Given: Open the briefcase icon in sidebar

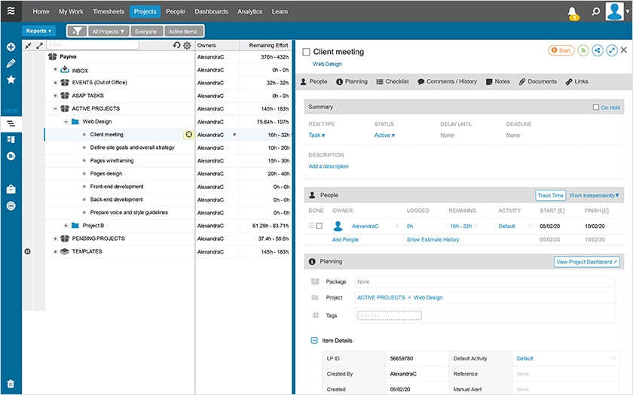Looking at the screenshot, I should click(x=11, y=189).
